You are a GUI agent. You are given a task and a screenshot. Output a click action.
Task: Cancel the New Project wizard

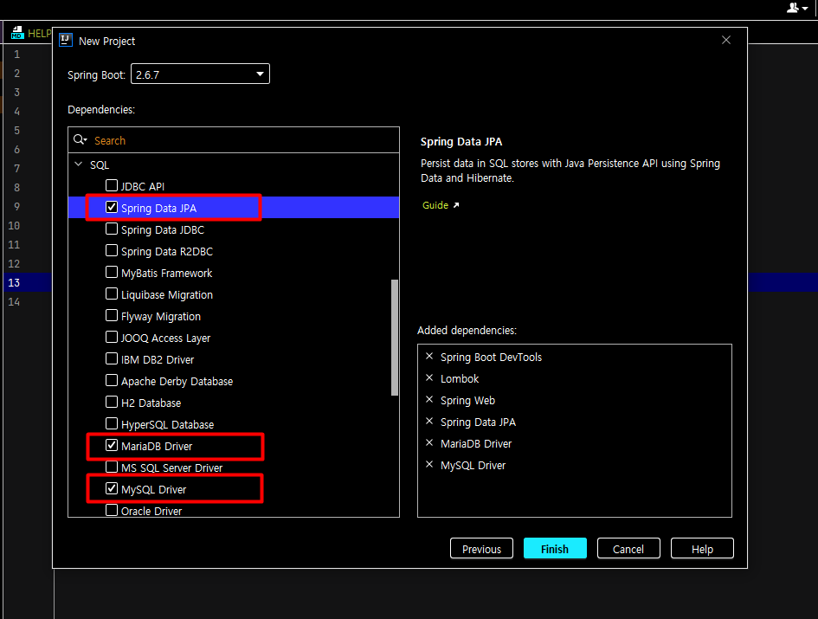coord(628,549)
